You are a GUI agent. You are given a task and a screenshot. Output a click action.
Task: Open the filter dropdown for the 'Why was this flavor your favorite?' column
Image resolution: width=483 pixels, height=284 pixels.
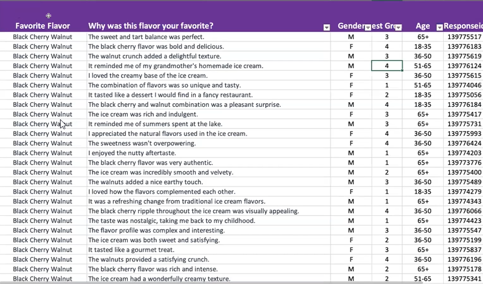pyautogui.click(x=326, y=28)
